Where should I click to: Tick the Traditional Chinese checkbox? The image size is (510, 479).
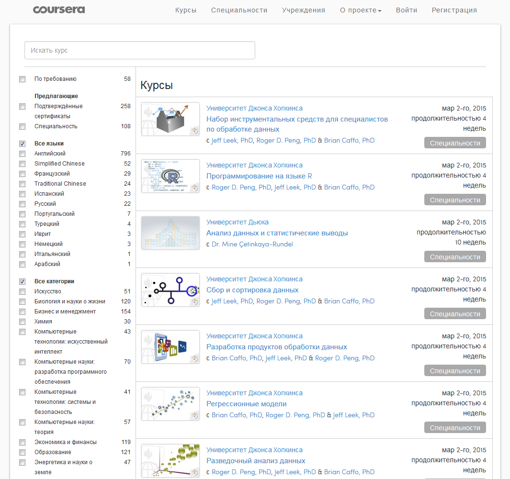(23, 184)
